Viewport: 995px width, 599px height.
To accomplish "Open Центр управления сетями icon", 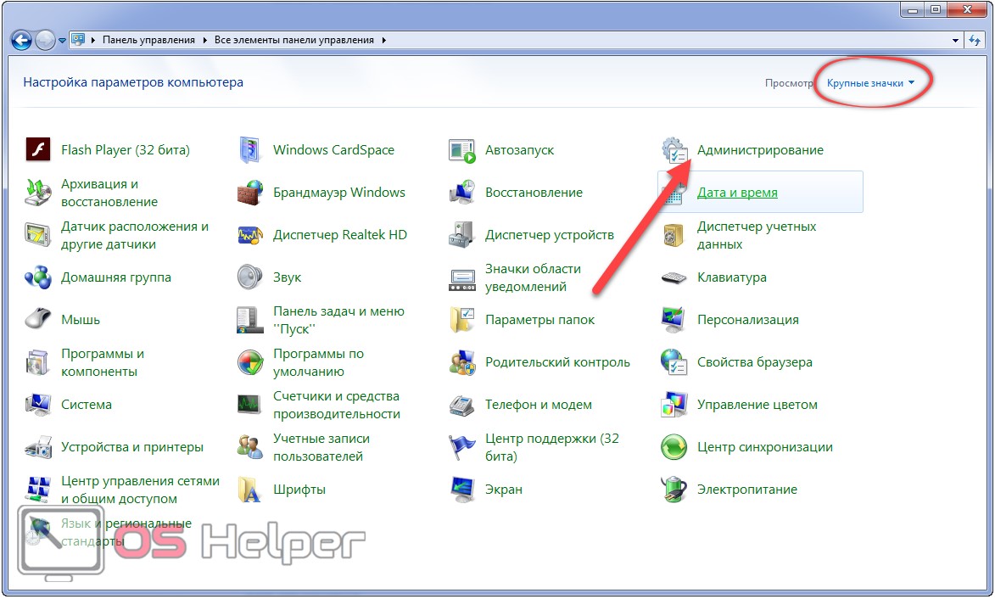I will click(x=38, y=490).
